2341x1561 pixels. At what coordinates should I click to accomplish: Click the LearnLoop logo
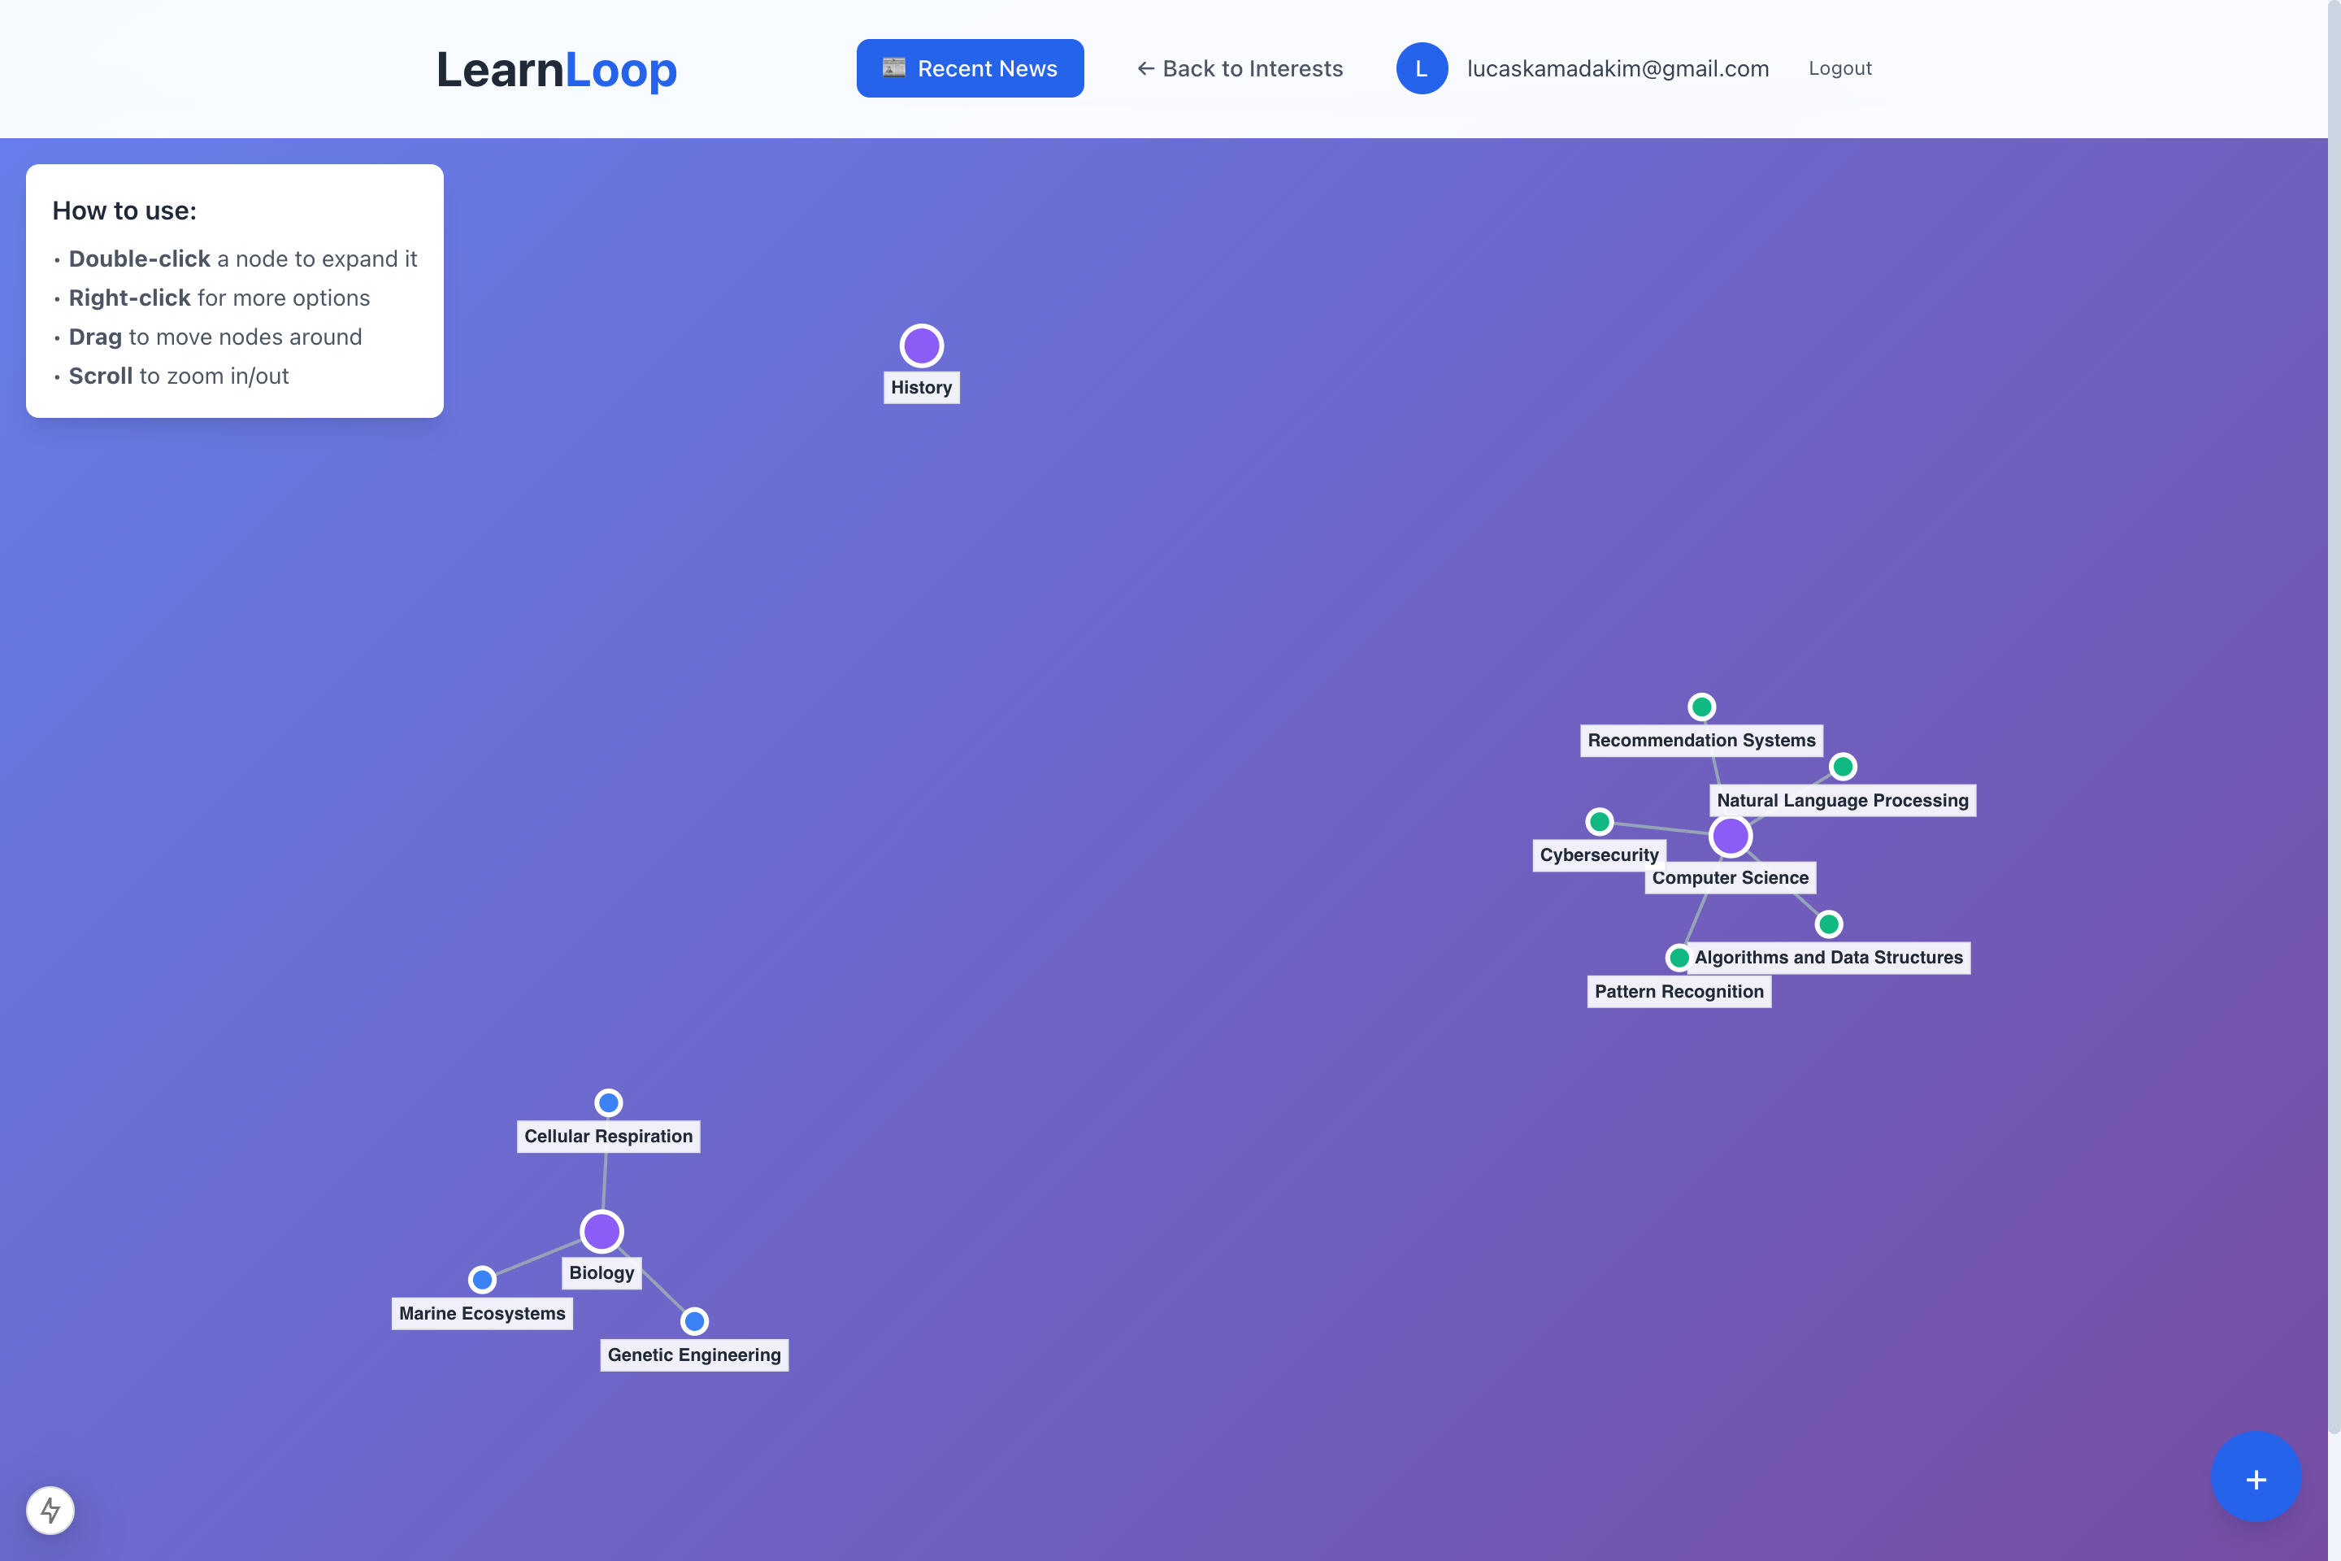pyautogui.click(x=556, y=70)
